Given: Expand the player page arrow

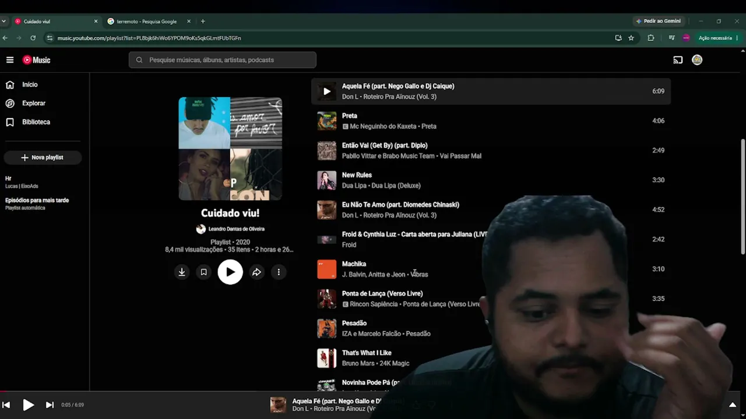Looking at the screenshot, I should click(733, 405).
